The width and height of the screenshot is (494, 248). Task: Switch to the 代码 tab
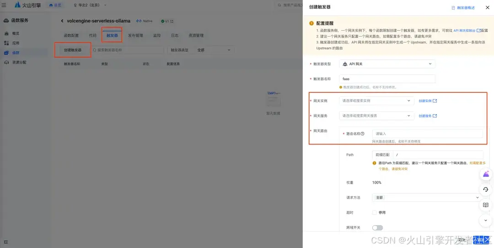(x=92, y=36)
